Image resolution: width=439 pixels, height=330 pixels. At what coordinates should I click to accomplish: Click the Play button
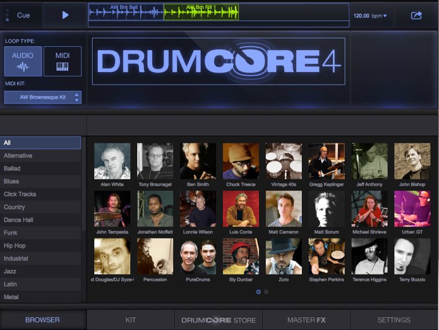(x=65, y=15)
